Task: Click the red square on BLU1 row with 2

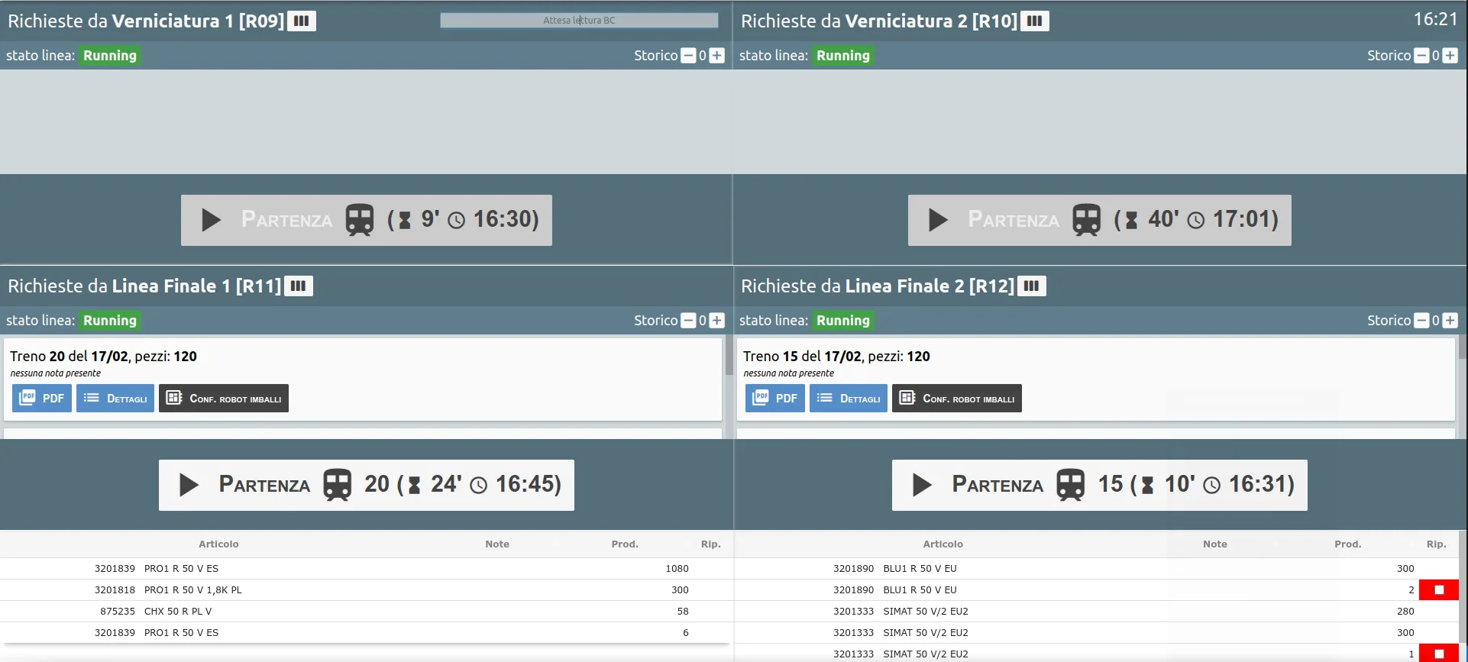Action: pos(1439,590)
